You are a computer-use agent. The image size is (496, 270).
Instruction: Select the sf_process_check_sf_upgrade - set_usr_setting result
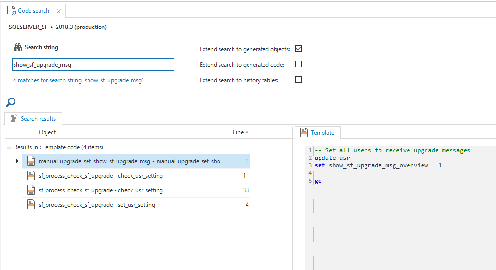point(97,205)
